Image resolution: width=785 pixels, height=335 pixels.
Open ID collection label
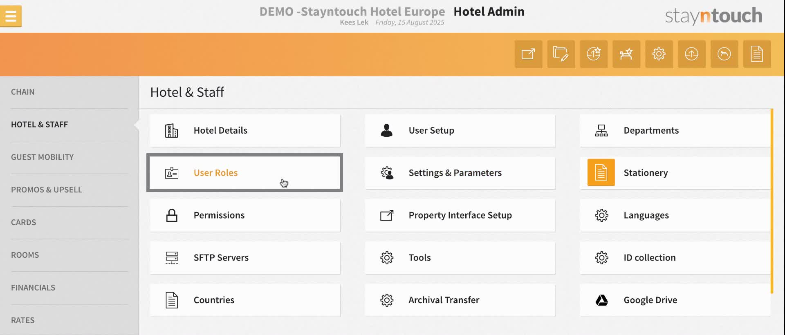(650, 258)
